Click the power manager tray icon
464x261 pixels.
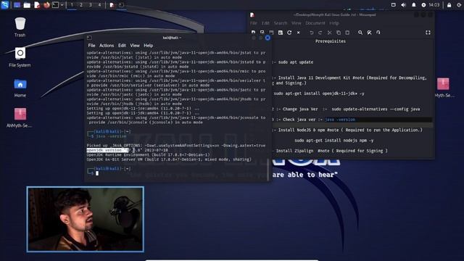[423, 5]
